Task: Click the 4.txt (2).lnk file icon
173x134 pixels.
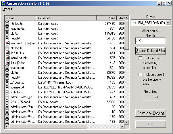Action: (x=7, y=63)
